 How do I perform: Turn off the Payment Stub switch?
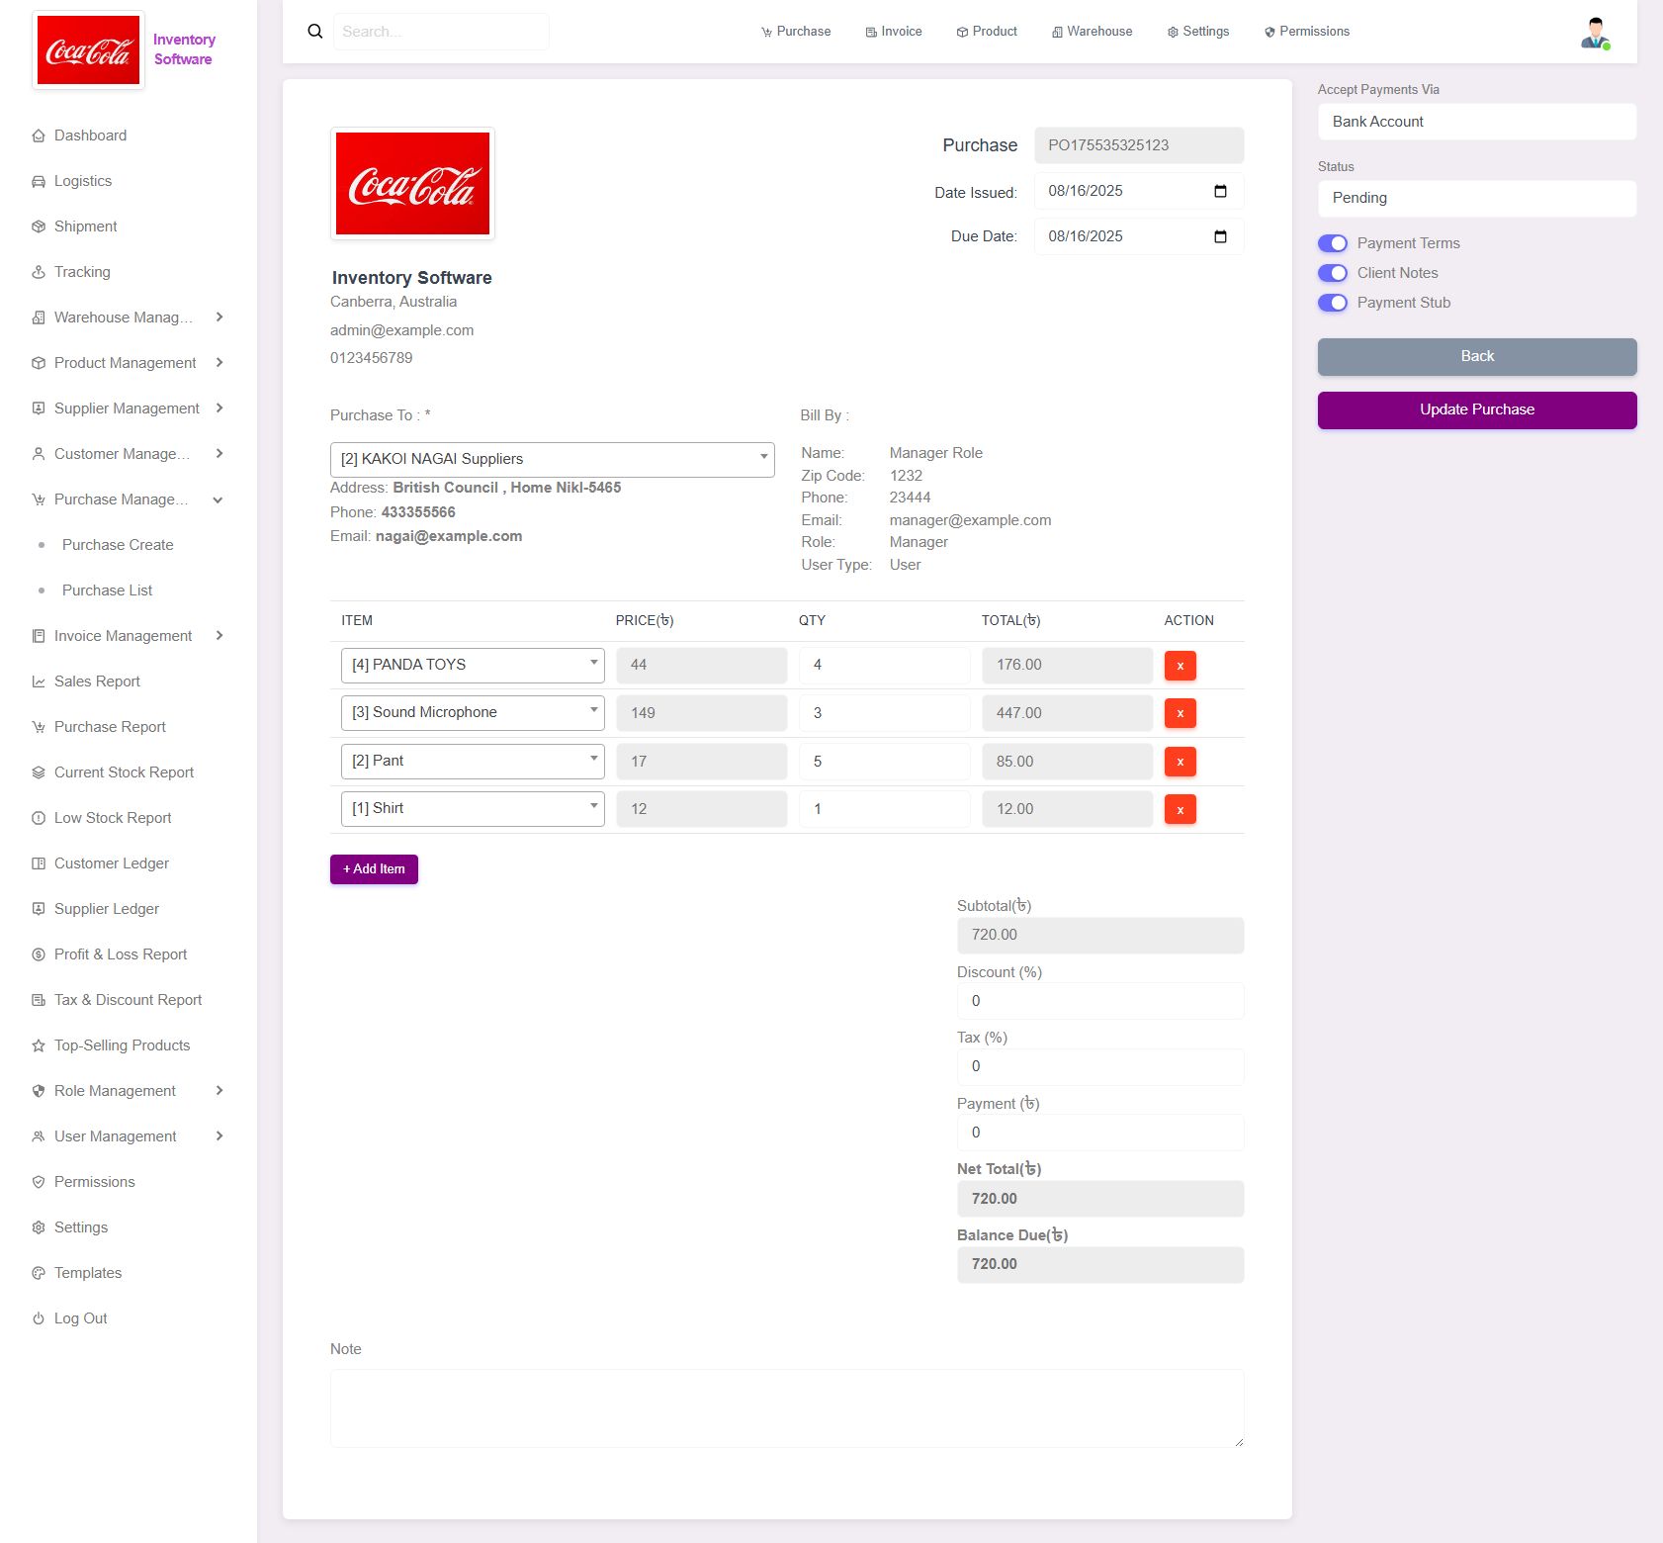click(1332, 303)
